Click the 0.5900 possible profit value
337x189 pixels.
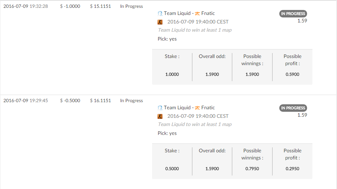pyautogui.click(x=292, y=74)
